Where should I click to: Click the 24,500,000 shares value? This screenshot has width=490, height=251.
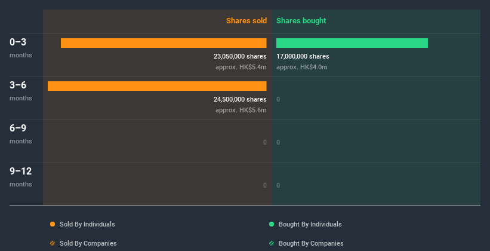pos(240,99)
